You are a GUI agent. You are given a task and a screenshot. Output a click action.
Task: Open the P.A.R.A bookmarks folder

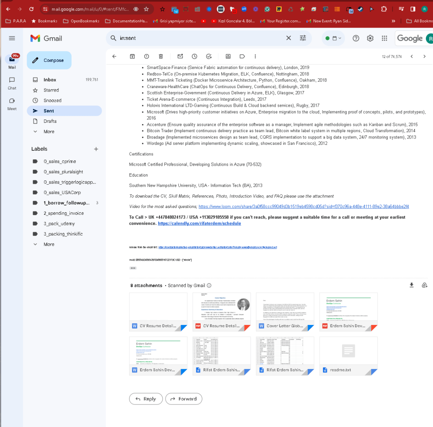[x=16, y=21]
